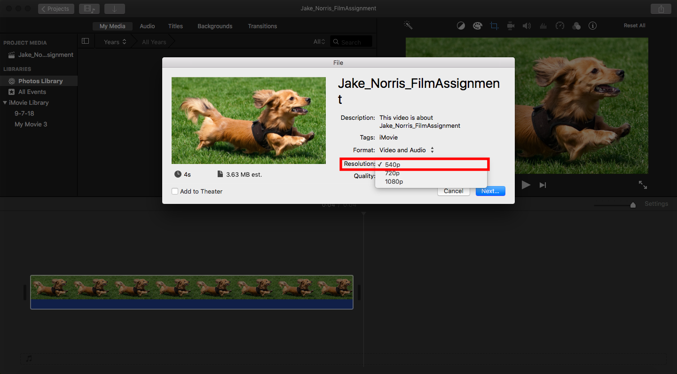Open the volume speaker adjustment
This screenshot has width=677, height=374.
pos(527,26)
